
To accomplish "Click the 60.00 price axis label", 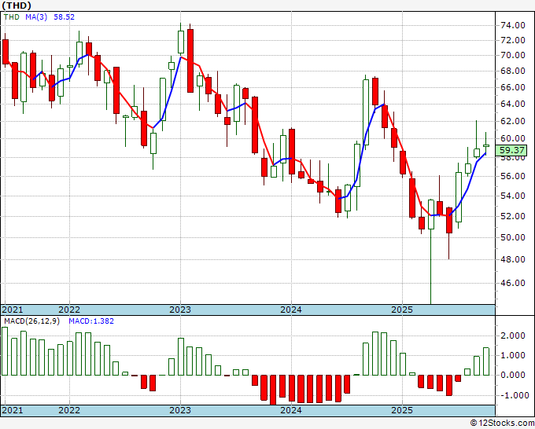I will (513, 138).
